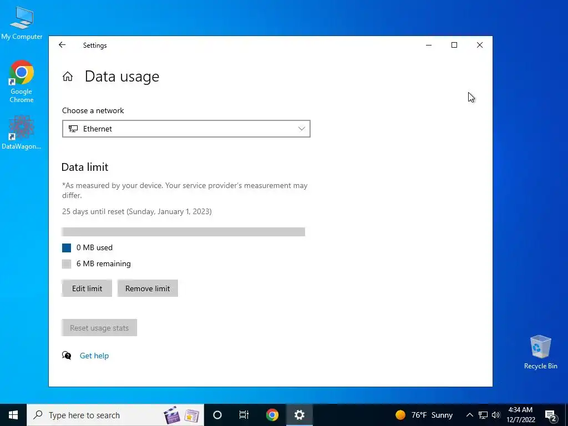Show hidden tray icons chevron
The width and height of the screenshot is (568, 426).
[x=469, y=415]
